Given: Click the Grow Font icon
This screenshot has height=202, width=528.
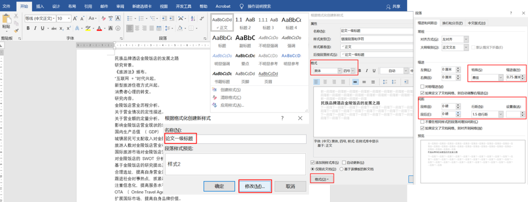Looking at the screenshot, I should [x=75, y=19].
